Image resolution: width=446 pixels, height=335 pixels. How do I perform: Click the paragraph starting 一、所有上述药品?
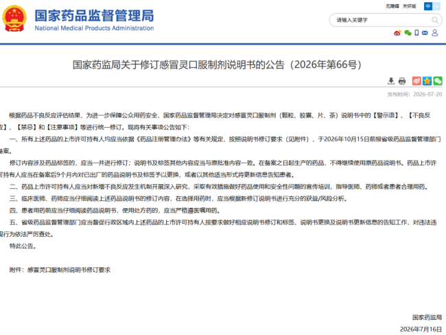click(220, 145)
